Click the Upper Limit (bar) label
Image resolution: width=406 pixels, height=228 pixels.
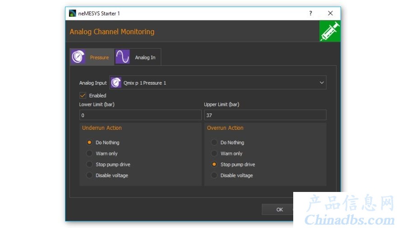(221, 105)
